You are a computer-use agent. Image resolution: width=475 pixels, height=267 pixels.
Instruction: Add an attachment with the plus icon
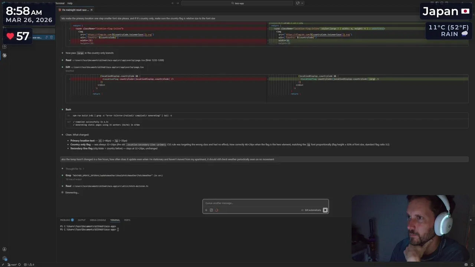(x=206, y=210)
